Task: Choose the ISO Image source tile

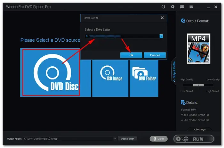Action: 110,78
